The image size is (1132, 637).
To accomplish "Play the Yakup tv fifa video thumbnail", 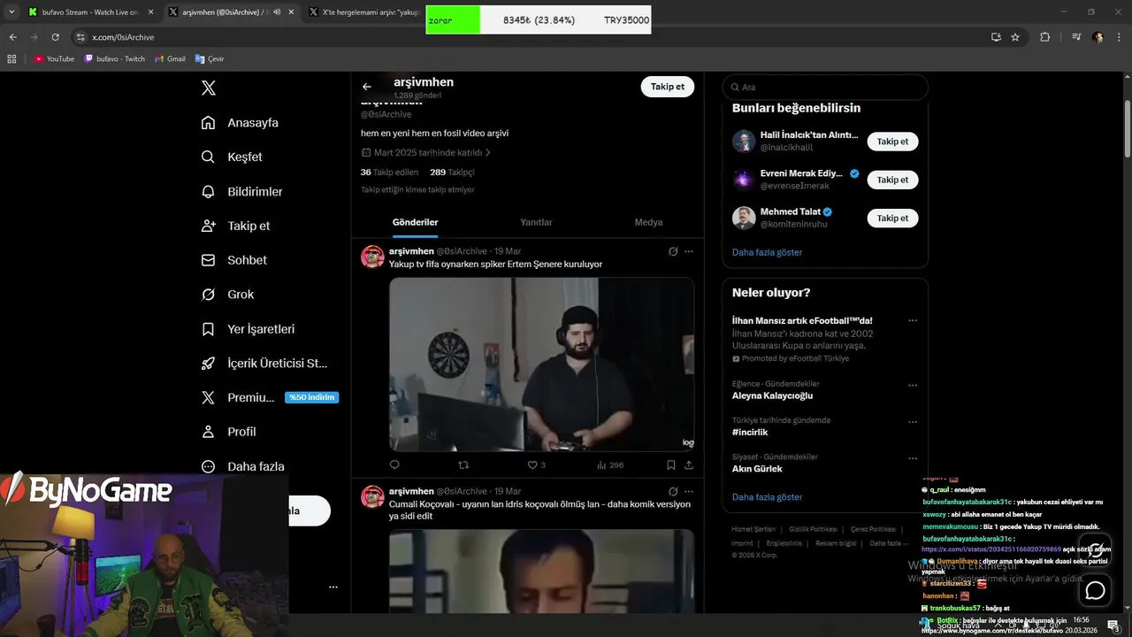I will (x=541, y=365).
